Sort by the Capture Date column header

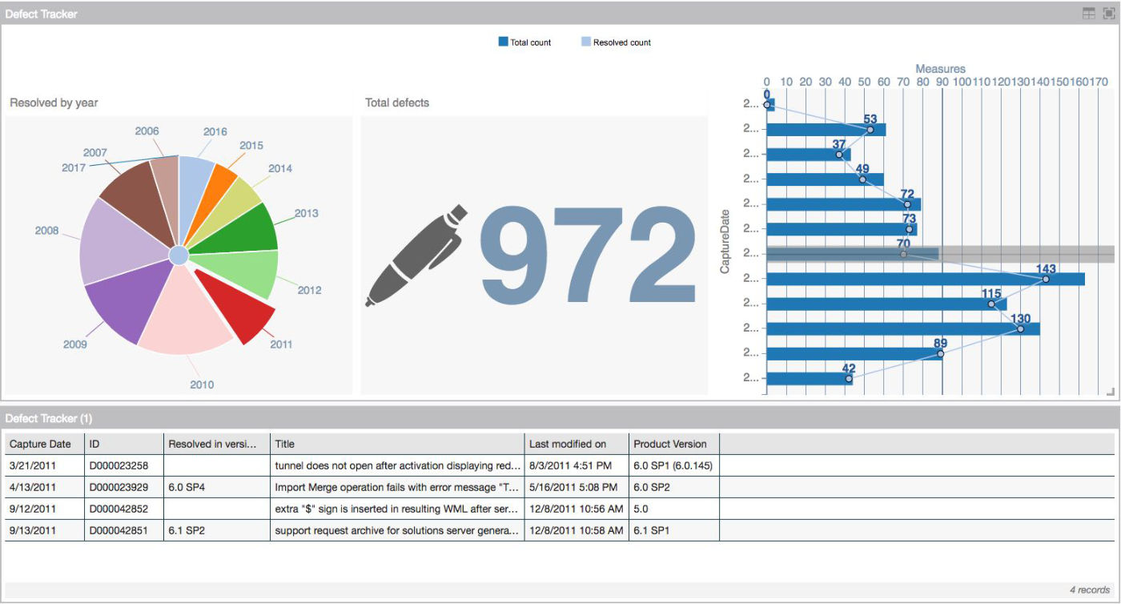(x=41, y=444)
